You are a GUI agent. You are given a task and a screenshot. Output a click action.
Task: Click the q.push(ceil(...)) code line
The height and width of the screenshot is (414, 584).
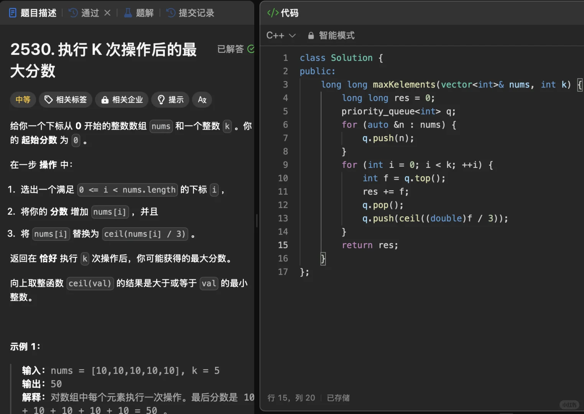pos(435,219)
